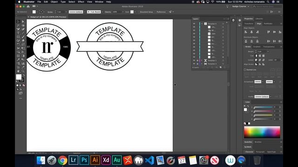Toggle visibility of the 1985 sublayer
298x167 pixels.
(x=194, y=34)
